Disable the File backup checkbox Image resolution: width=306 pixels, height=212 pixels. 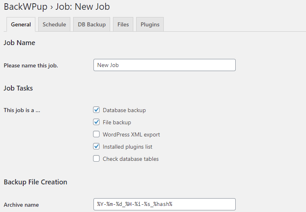pos(96,122)
